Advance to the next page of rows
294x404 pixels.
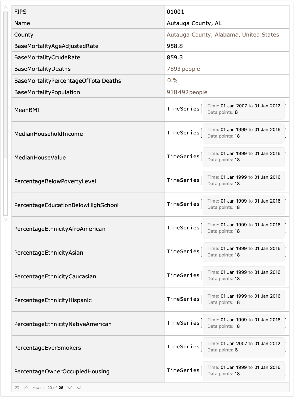pyautogui.click(x=70, y=388)
